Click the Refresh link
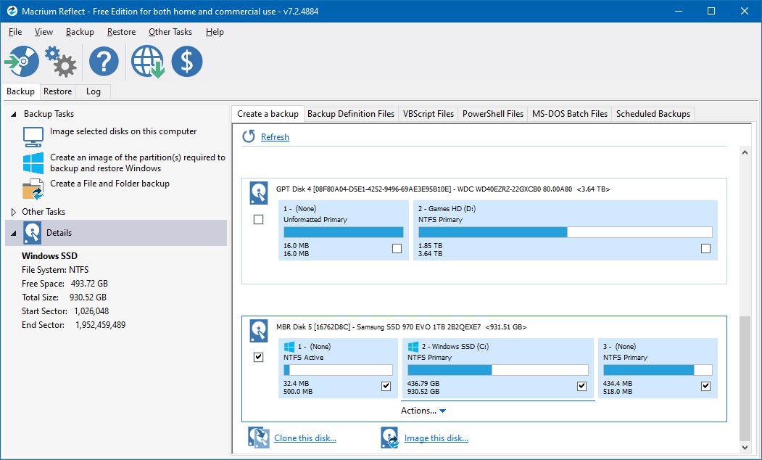Image resolution: width=762 pixels, height=460 pixels. [275, 137]
